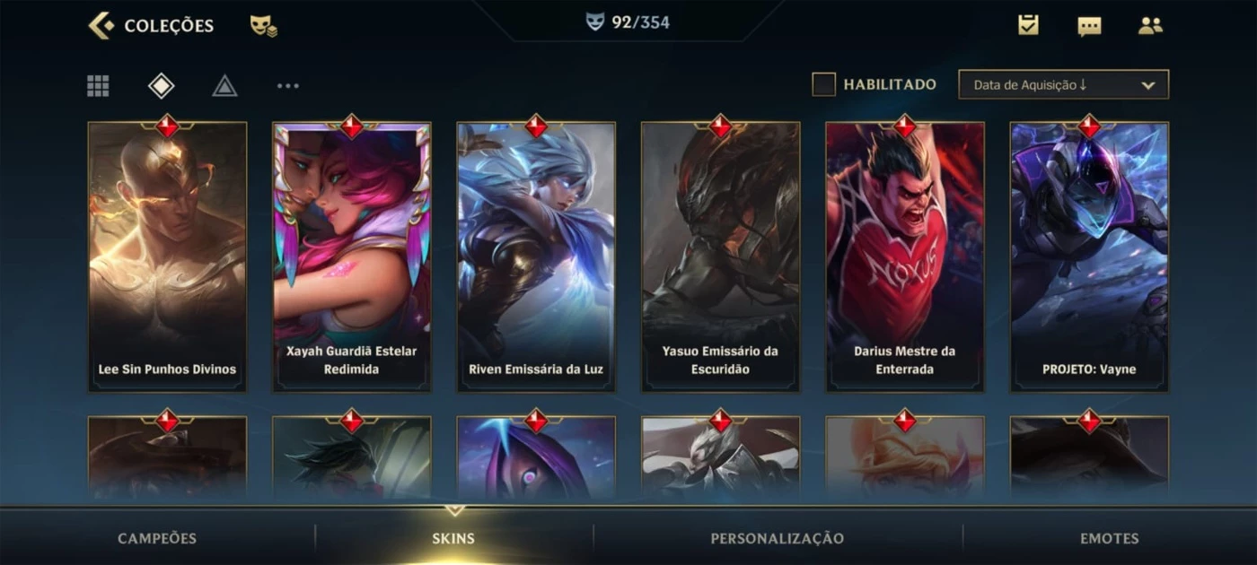Go to the Emotes tab
Screen dimensions: 1257x565
coord(1110,539)
